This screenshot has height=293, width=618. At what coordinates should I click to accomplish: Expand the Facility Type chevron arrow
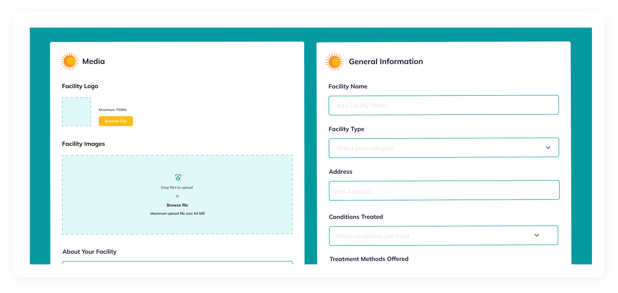(x=548, y=148)
